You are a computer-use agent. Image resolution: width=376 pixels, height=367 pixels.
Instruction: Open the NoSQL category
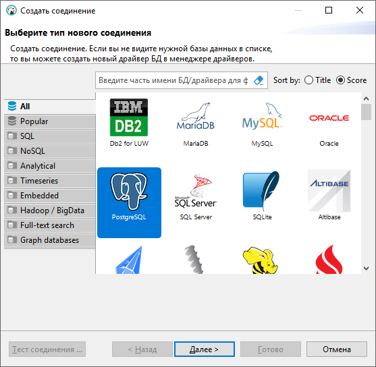tap(50, 151)
